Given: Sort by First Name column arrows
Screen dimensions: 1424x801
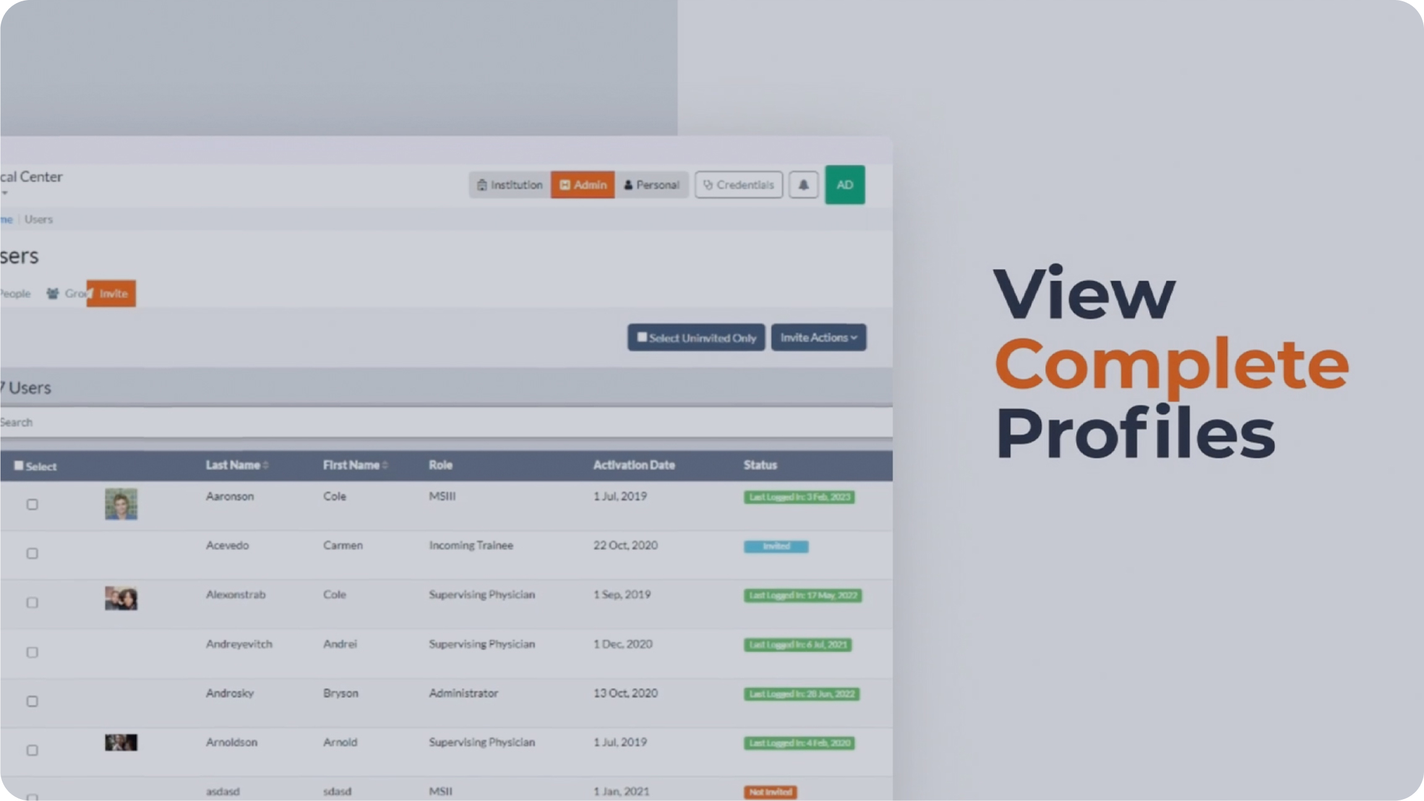Looking at the screenshot, I should coord(385,465).
